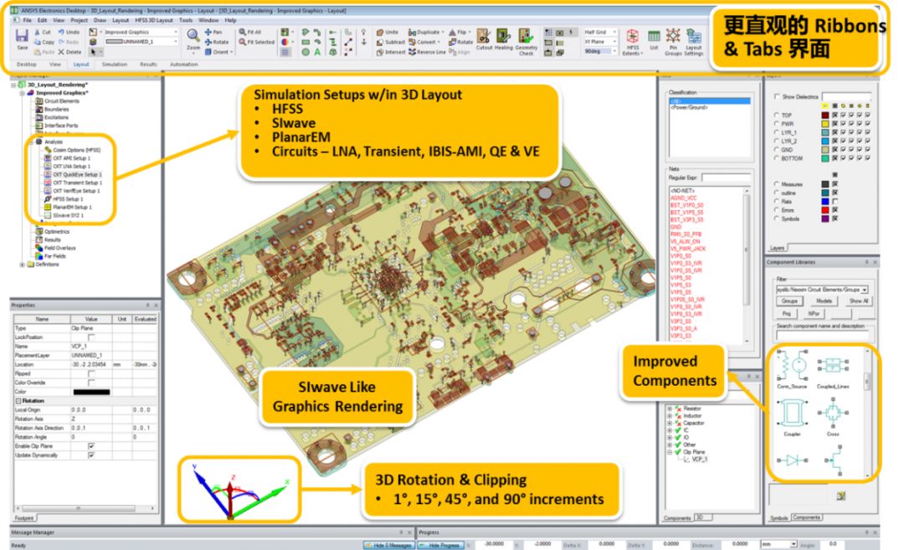Click the Fit Selected tool

pos(257,42)
